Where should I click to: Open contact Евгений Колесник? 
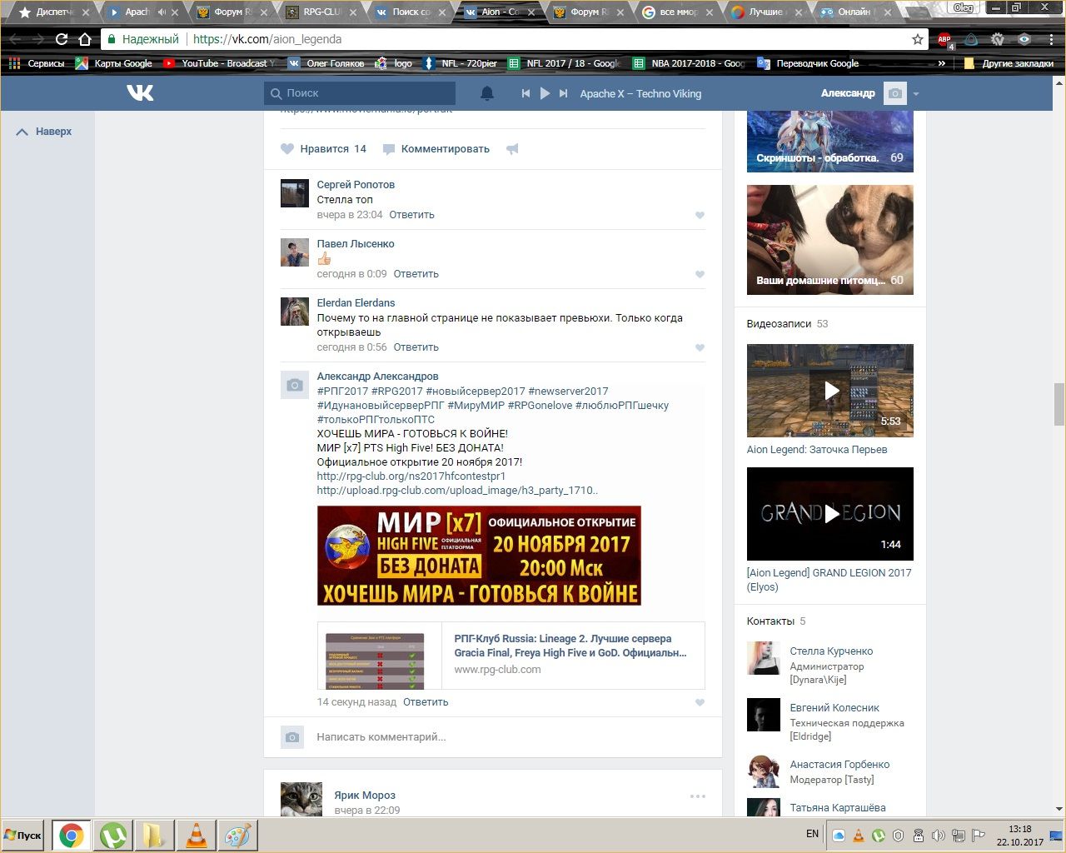tap(834, 708)
